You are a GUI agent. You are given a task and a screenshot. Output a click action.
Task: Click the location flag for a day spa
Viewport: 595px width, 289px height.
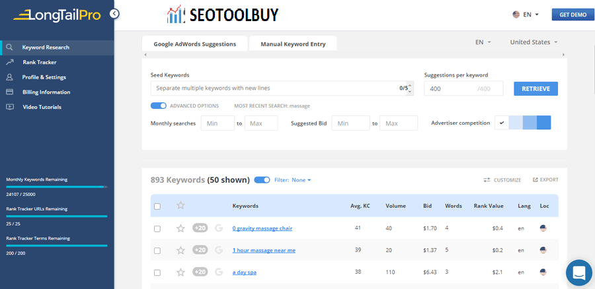point(543,272)
